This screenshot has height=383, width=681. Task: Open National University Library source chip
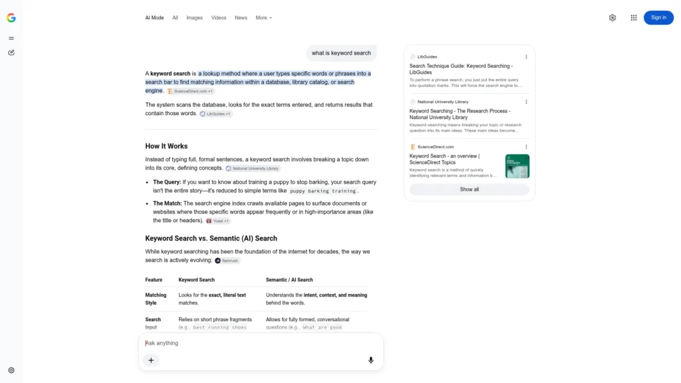[x=252, y=168]
